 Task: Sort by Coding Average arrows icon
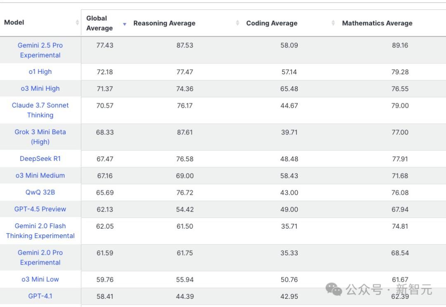pyautogui.click(x=333, y=23)
